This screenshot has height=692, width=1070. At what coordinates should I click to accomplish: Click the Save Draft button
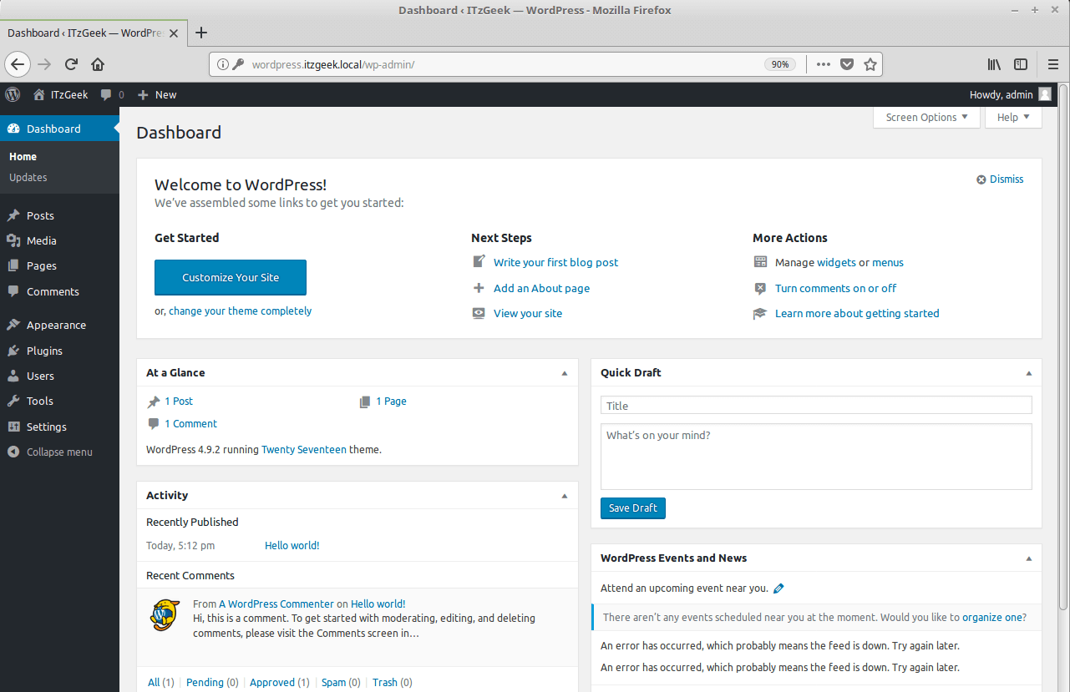coord(633,508)
